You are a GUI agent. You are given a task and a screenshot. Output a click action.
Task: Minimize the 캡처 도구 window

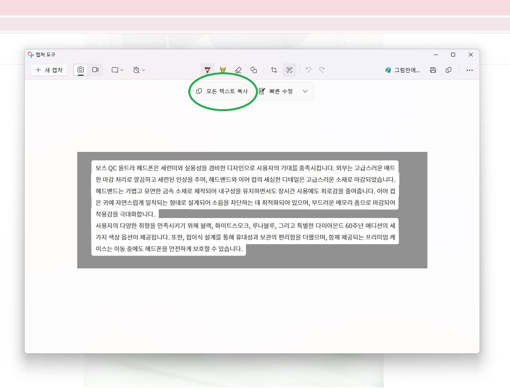click(x=436, y=55)
